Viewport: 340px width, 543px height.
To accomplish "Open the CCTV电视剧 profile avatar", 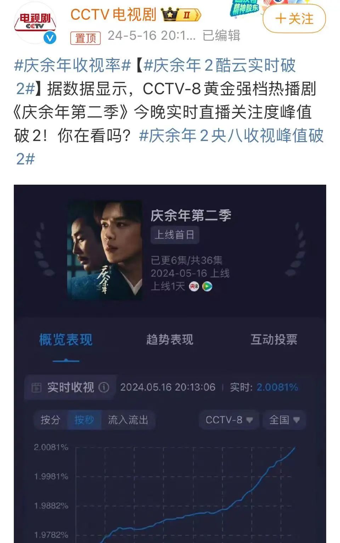I will [35, 23].
